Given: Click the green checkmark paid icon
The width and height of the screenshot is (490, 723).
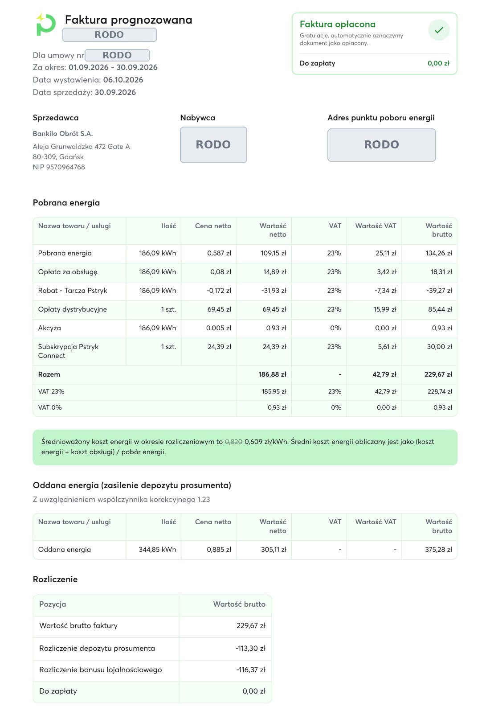Looking at the screenshot, I should pos(439,30).
